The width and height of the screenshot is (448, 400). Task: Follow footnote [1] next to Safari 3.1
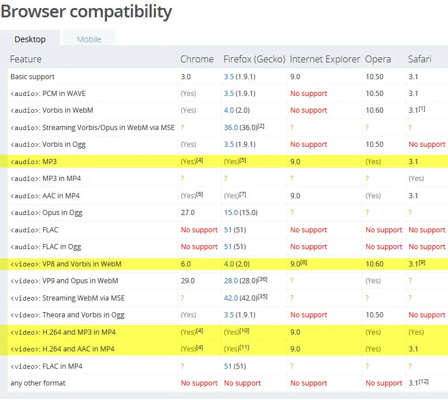pos(422,109)
